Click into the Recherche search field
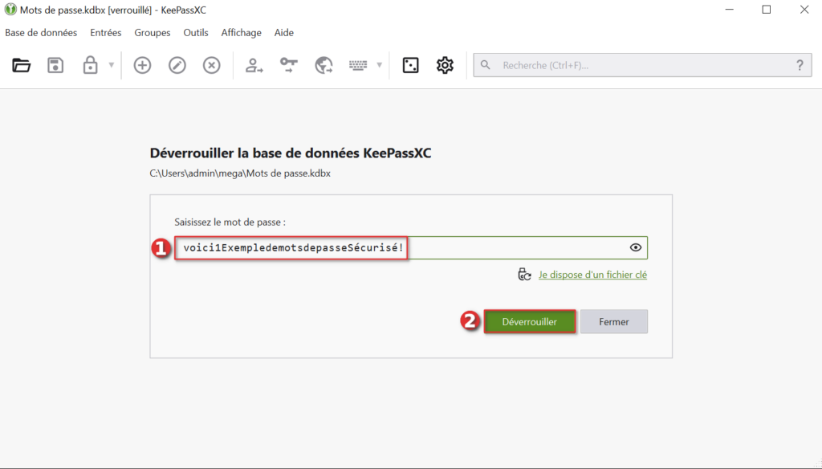Screen dimensions: 822x469 pos(642,66)
